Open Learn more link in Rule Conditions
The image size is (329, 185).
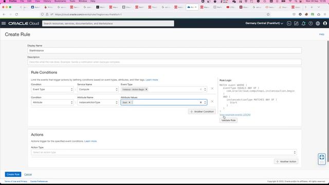coord(152,80)
